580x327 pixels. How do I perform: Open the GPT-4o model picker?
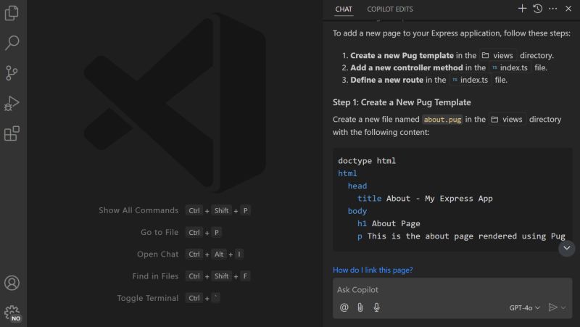click(x=524, y=307)
